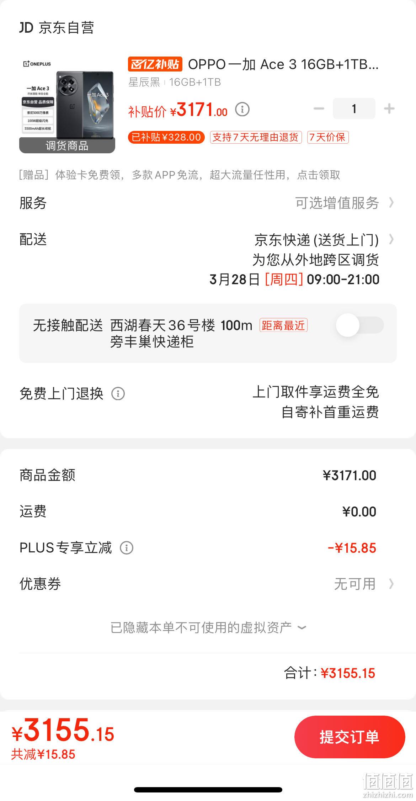Increase quantity with the plus icon

(x=389, y=108)
